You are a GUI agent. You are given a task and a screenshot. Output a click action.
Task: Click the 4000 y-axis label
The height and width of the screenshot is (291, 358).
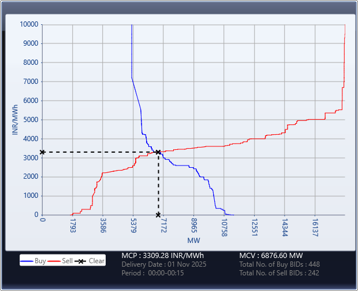pos(31,139)
